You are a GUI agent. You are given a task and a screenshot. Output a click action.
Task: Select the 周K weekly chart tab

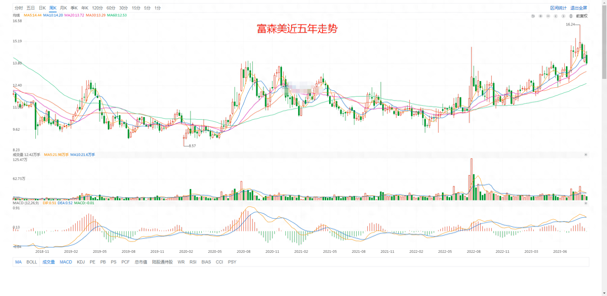point(53,8)
